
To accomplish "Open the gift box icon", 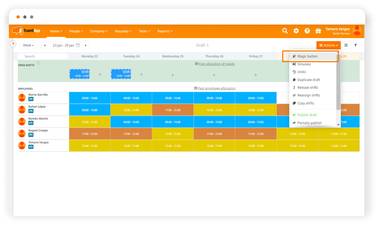I will click(x=318, y=31).
